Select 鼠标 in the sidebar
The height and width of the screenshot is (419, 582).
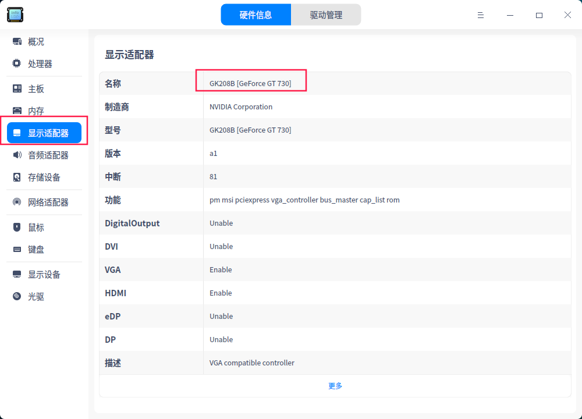coord(44,227)
